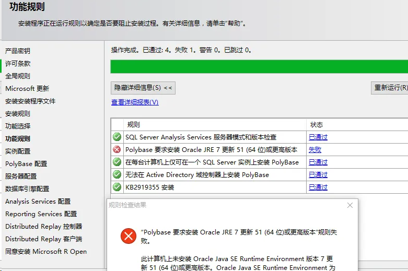The image size is (408, 271).
Task: Click red error icon in 规则检查结果 dialog
Action: pyautogui.click(x=128, y=237)
